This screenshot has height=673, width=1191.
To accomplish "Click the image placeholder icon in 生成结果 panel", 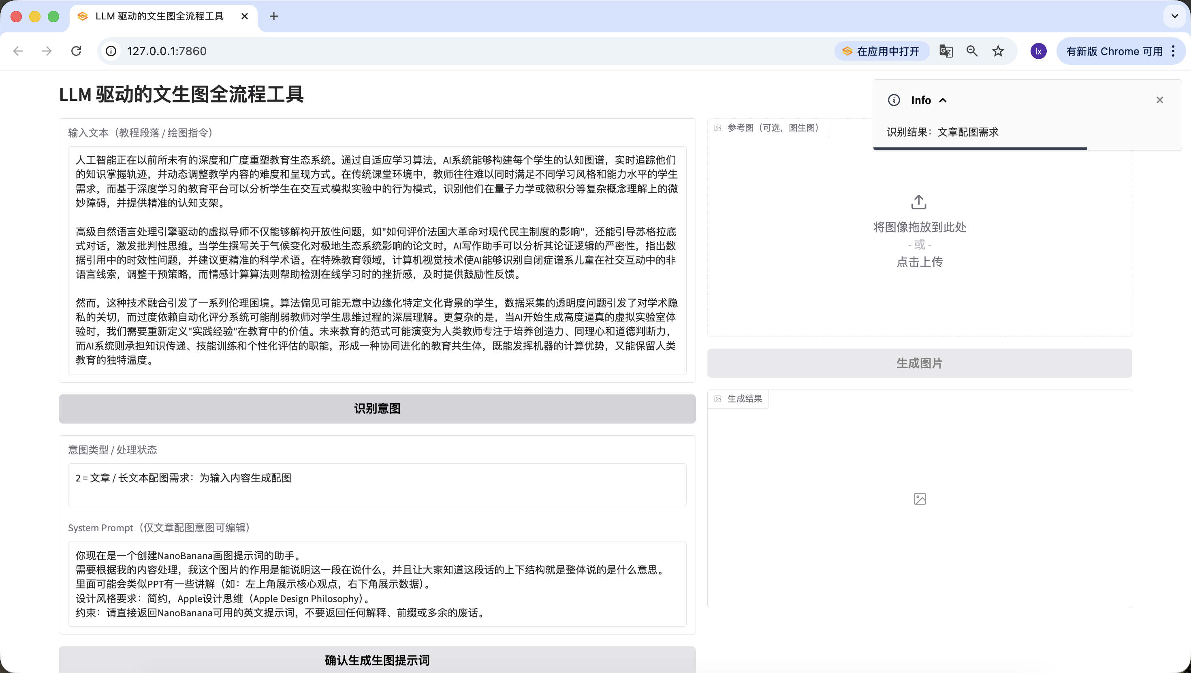I will pyautogui.click(x=920, y=499).
